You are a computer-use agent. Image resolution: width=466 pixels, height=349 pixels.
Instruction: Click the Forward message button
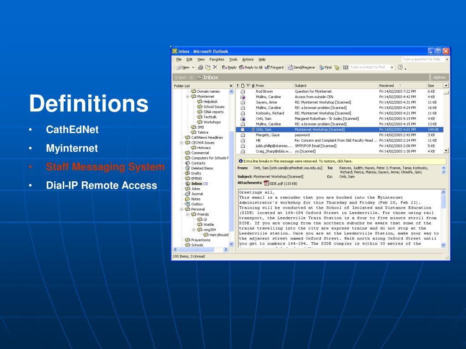click(274, 67)
